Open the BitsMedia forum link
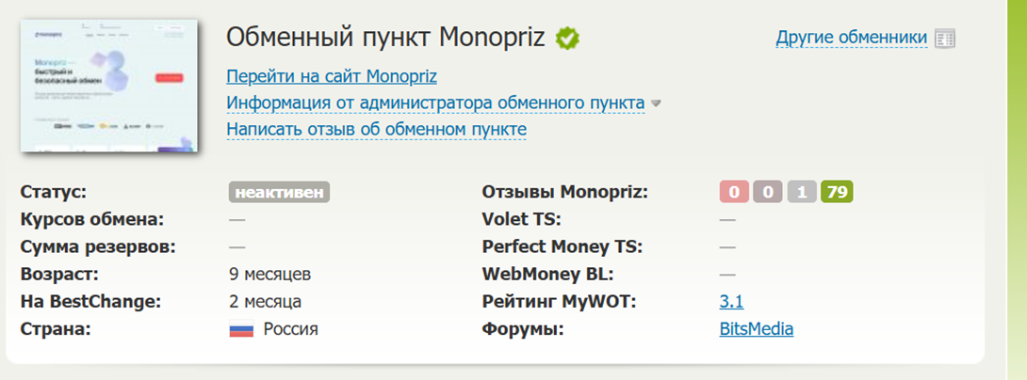This screenshot has height=380, width=1027. coord(756,329)
